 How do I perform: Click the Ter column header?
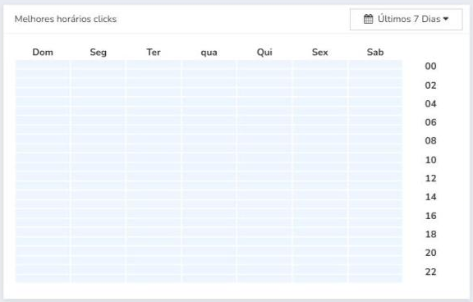(154, 53)
